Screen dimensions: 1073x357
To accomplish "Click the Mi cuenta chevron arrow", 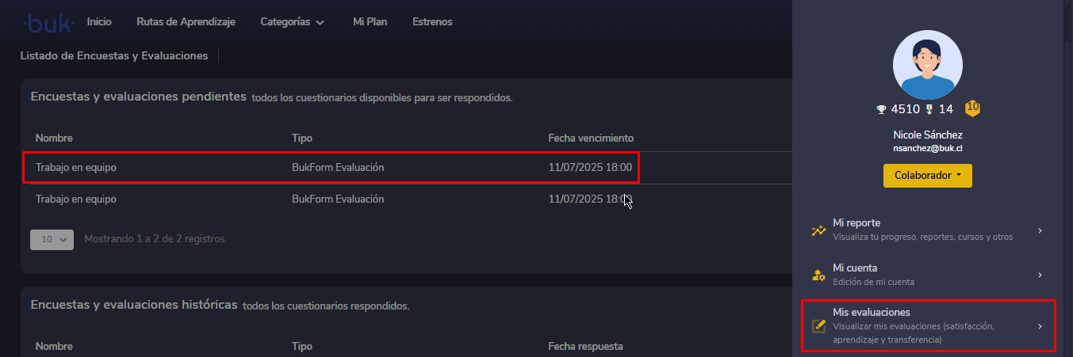I will click(x=1040, y=275).
